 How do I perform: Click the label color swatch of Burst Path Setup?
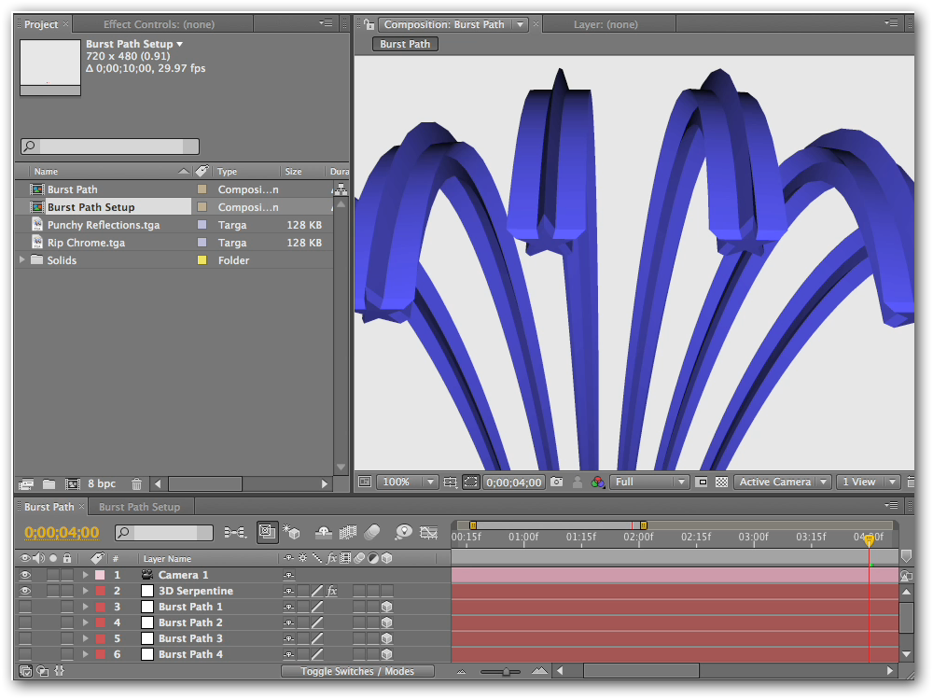[x=202, y=207]
